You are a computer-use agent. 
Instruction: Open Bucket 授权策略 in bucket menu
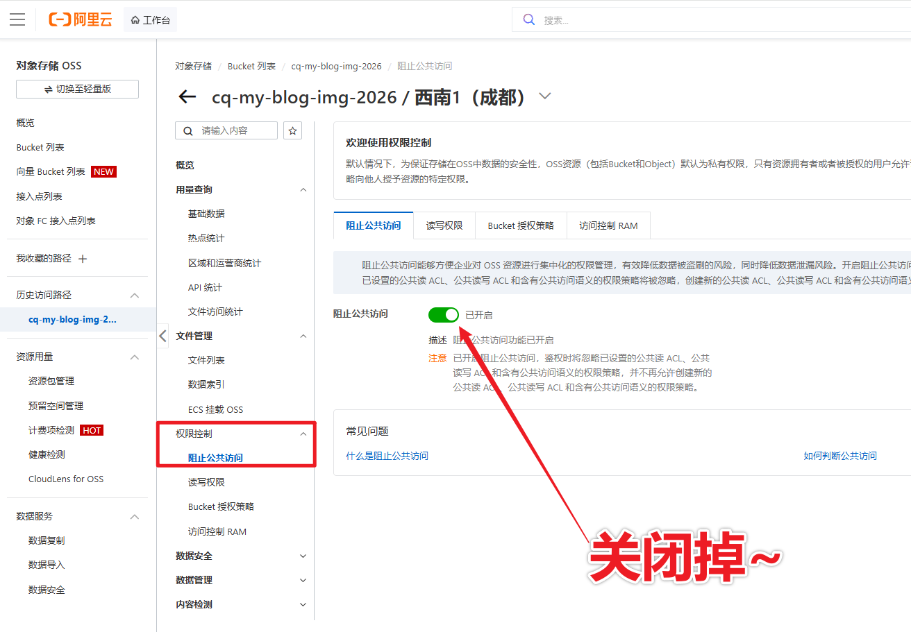click(x=221, y=506)
